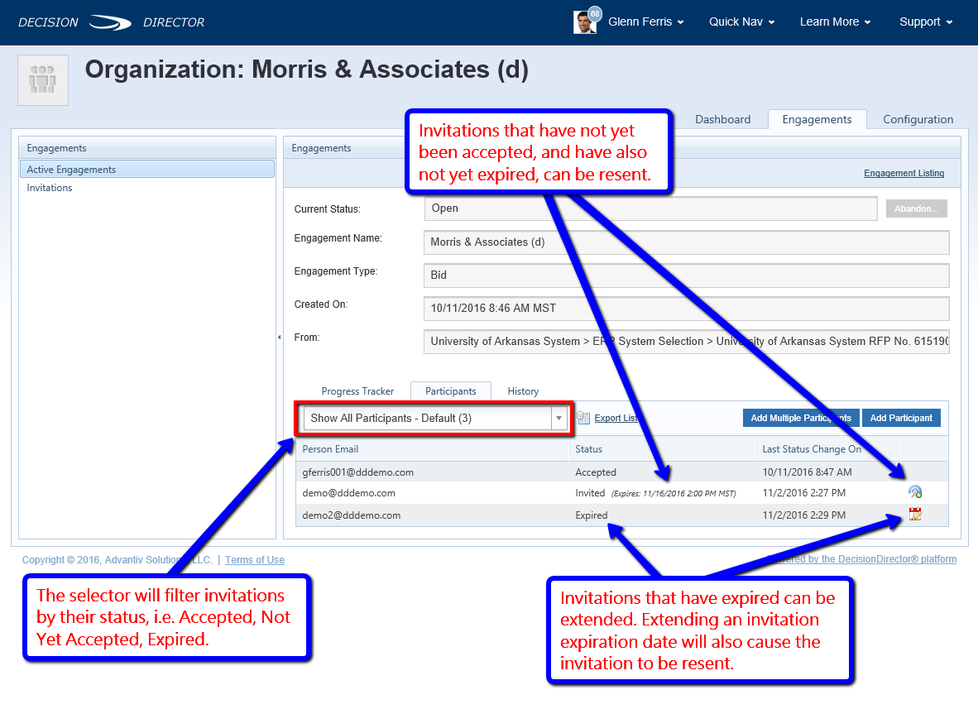Click extend invitation icon for demo2@dddemo.com
Viewport: 978px width, 709px height.
915,515
